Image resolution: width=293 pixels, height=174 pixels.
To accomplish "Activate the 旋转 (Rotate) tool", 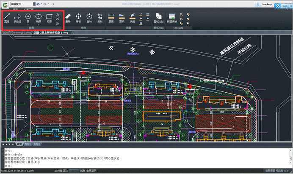I will tap(89, 17).
